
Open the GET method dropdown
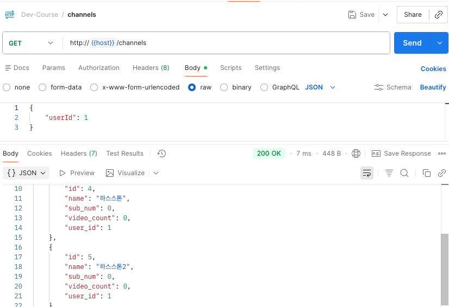point(31,43)
